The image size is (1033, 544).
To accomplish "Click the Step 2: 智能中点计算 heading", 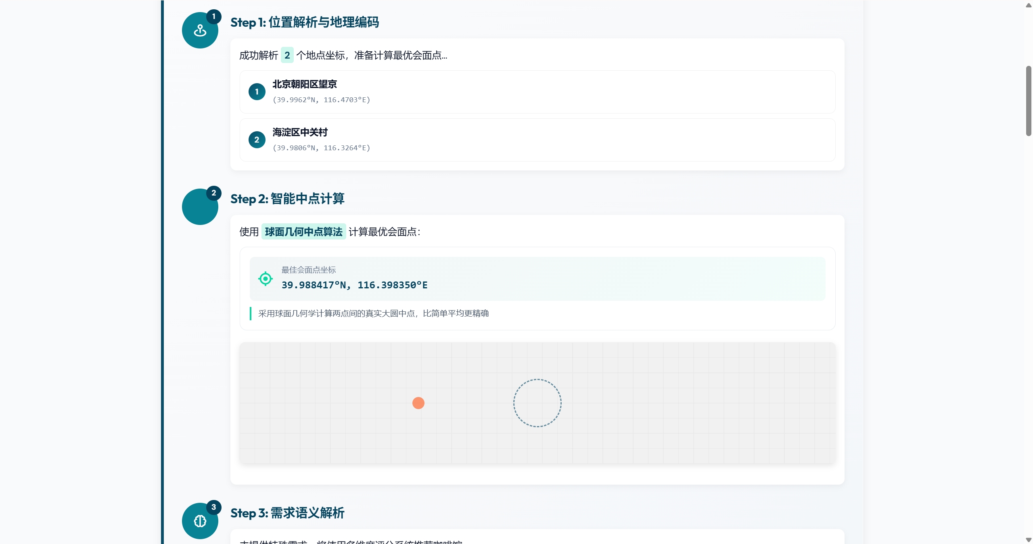I will click(287, 199).
